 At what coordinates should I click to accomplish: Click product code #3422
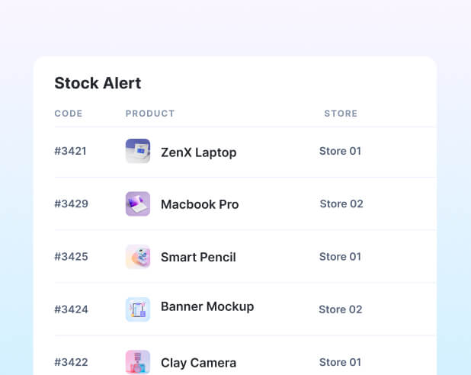tap(71, 362)
